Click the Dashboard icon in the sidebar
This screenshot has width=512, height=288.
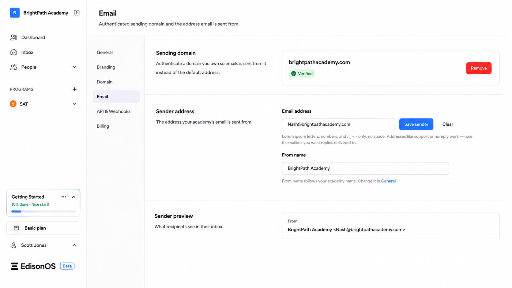[x=14, y=37]
